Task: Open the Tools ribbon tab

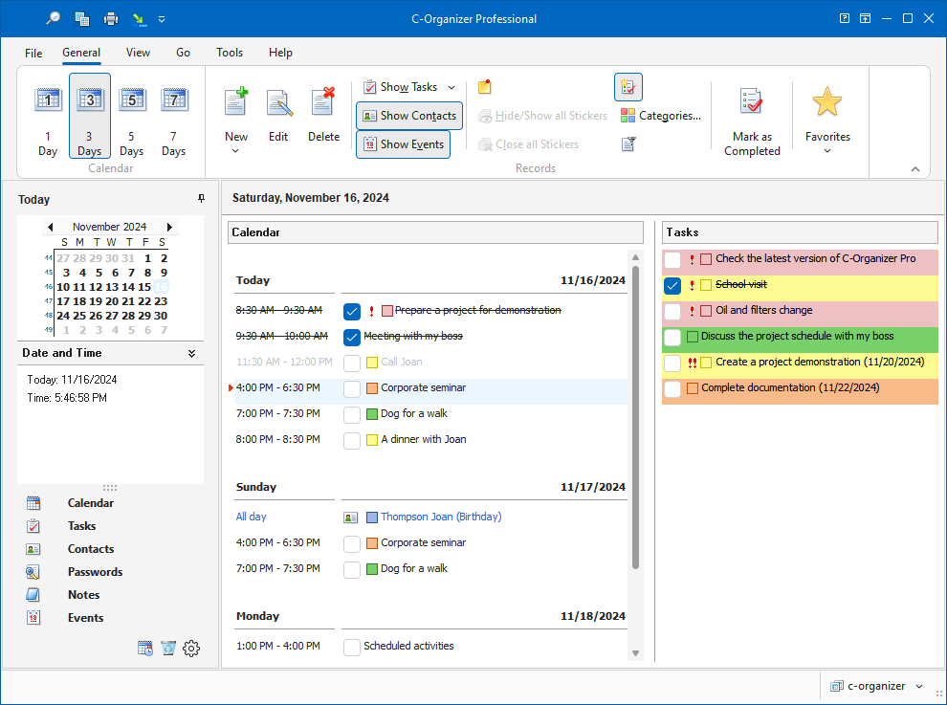Action: [x=230, y=53]
